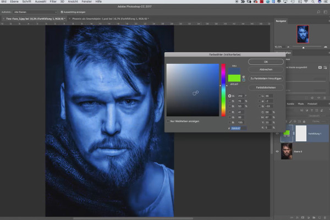The image size is (330, 220).
Task: Click the blue 'neu' color swatch
Action: (x=234, y=71)
